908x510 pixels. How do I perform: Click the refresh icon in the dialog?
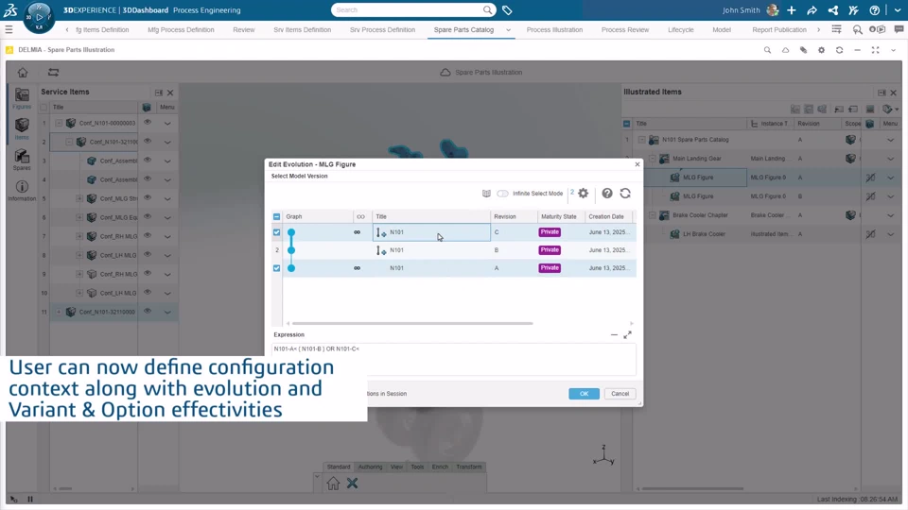coord(625,193)
